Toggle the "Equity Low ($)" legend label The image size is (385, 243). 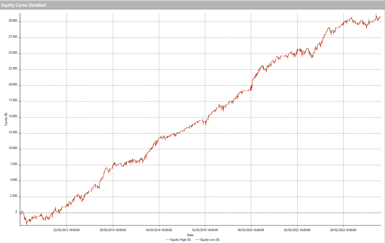(210, 240)
